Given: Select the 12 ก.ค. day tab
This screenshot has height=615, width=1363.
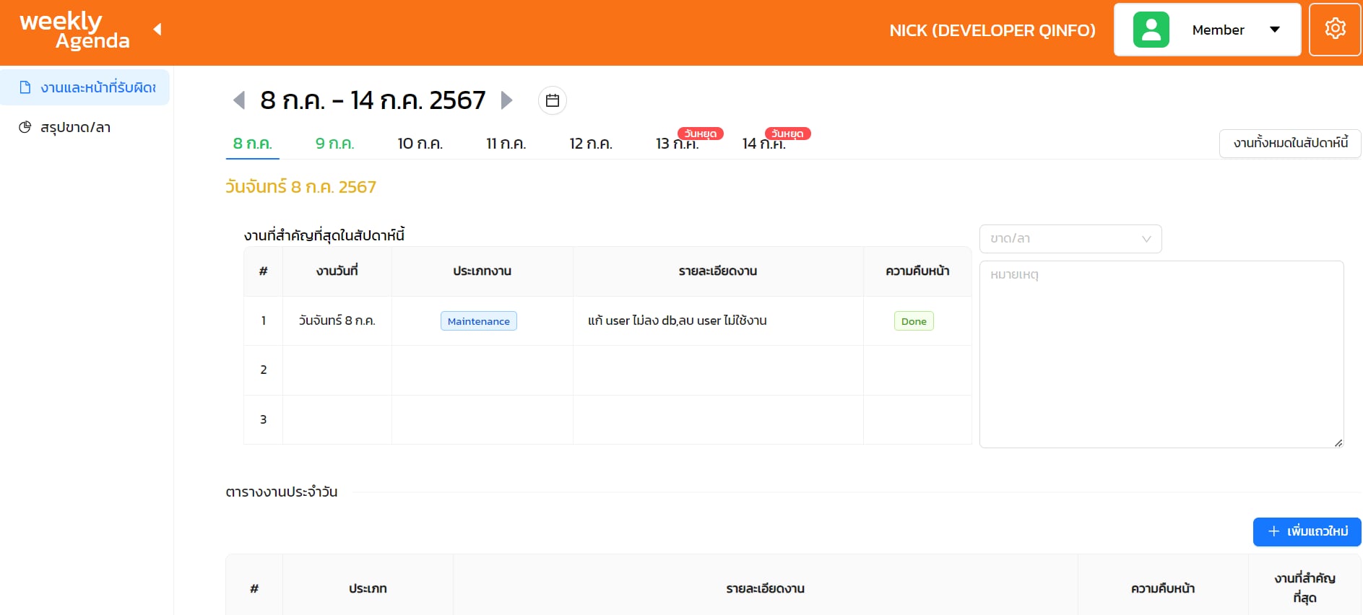Looking at the screenshot, I should 590,144.
